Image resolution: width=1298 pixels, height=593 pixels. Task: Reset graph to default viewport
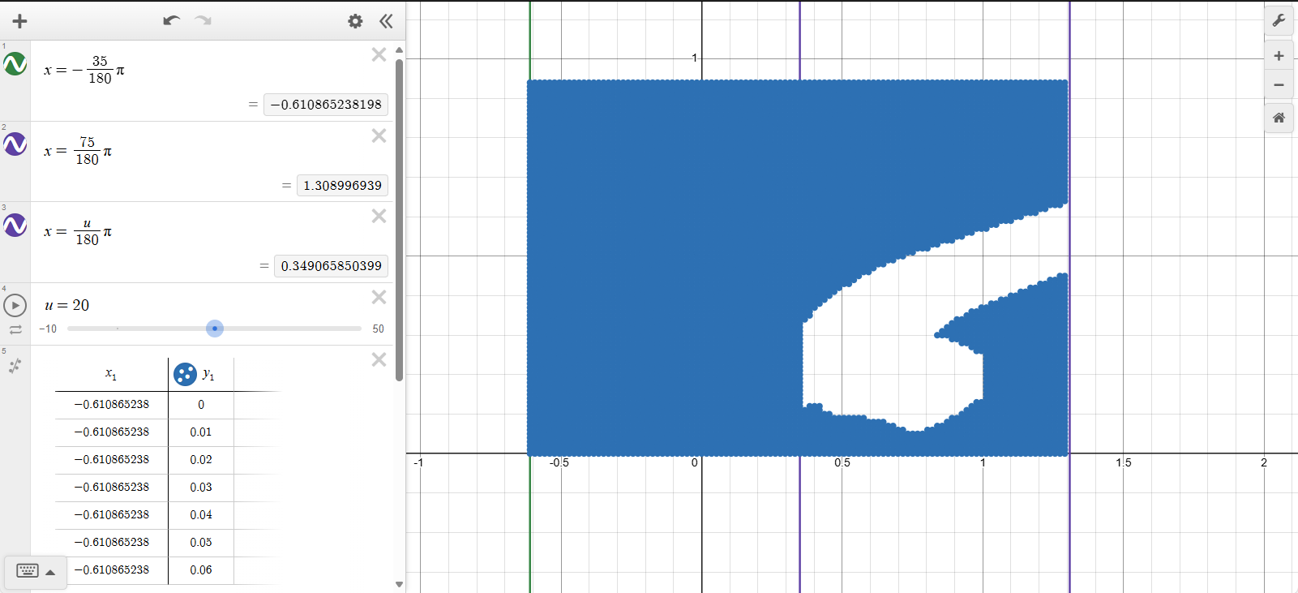(x=1279, y=118)
